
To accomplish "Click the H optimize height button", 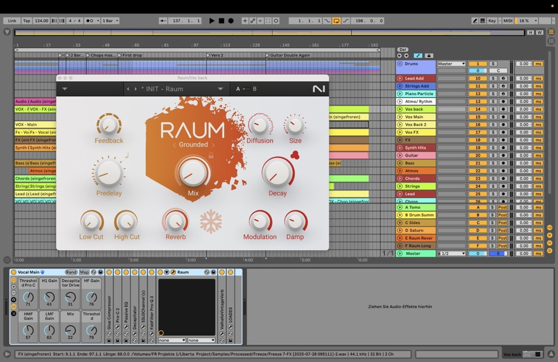I will pyautogui.click(x=531, y=33).
